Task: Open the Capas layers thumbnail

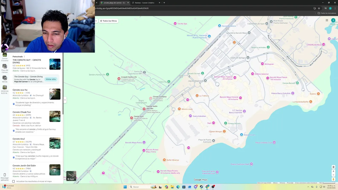Action: (x=71, y=176)
